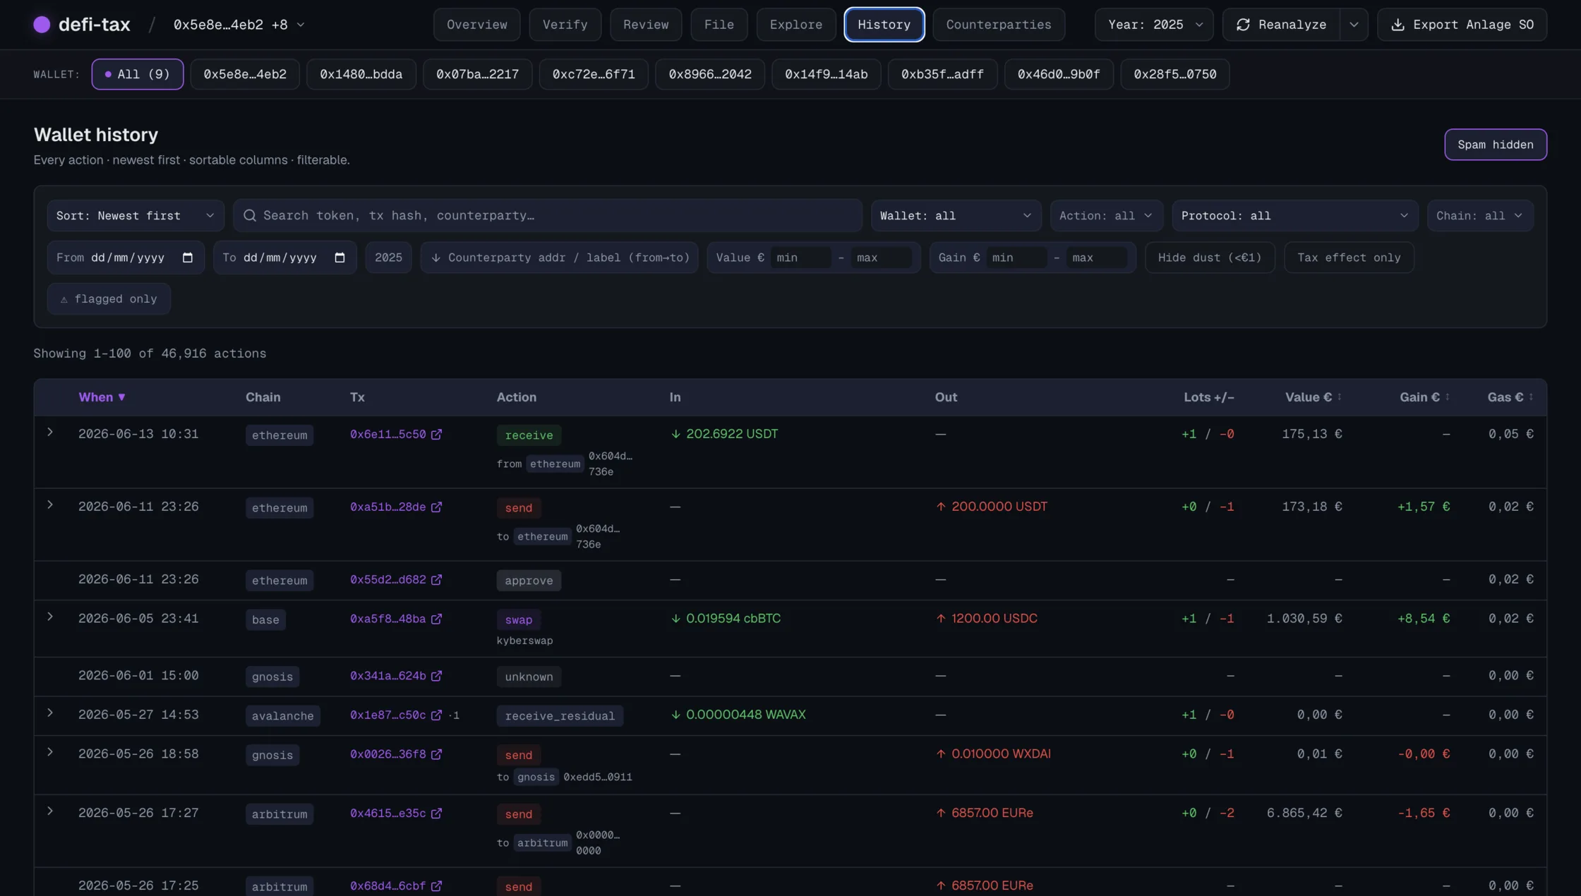Click the Value € max input
This screenshot has height=896, width=1581.
[x=881, y=258]
